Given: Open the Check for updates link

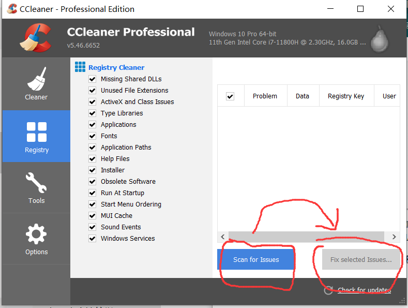Looking at the screenshot, I should pos(364,290).
